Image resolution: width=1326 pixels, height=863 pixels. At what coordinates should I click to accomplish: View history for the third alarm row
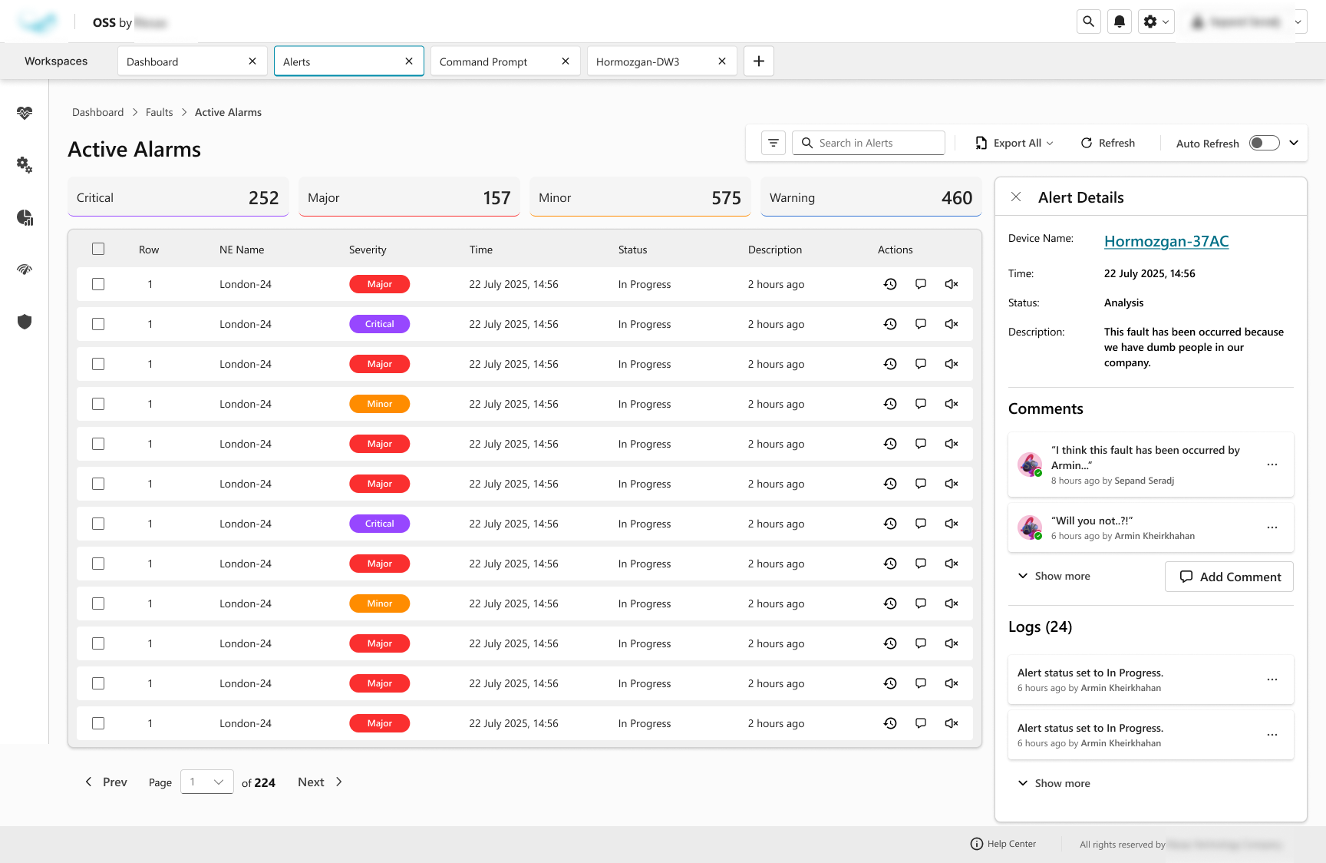pos(890,364)
